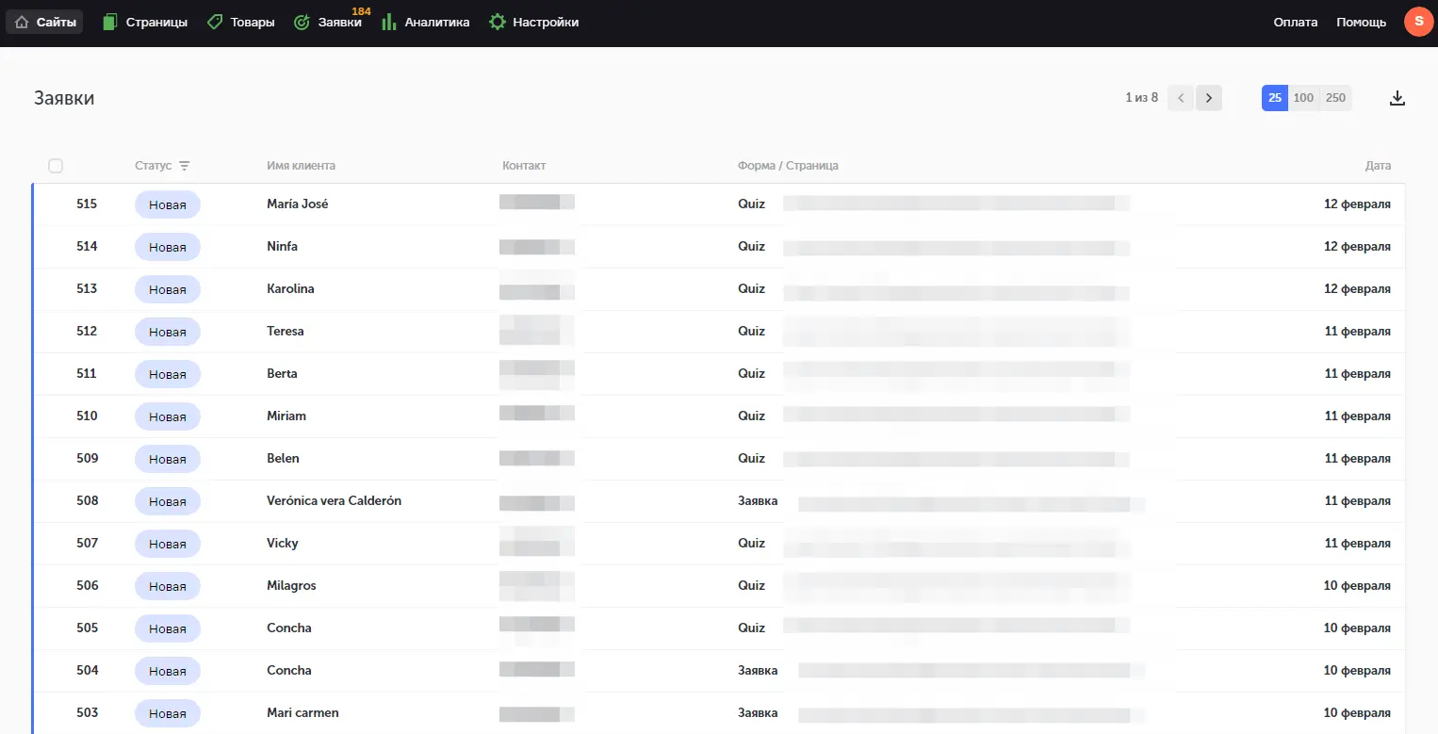Select 25 rows per page
The image size is (1438, 734).
pos(1274,98)
